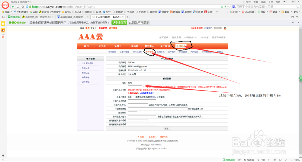This screenshot has height=162, width=302.
Task: Click the cloud icon left of tabs
Action: (x=3, y=17)
